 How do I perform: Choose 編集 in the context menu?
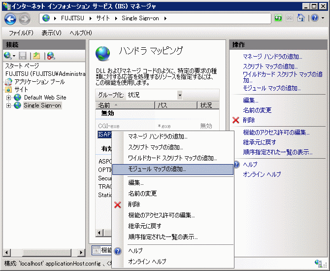point(173,183)
